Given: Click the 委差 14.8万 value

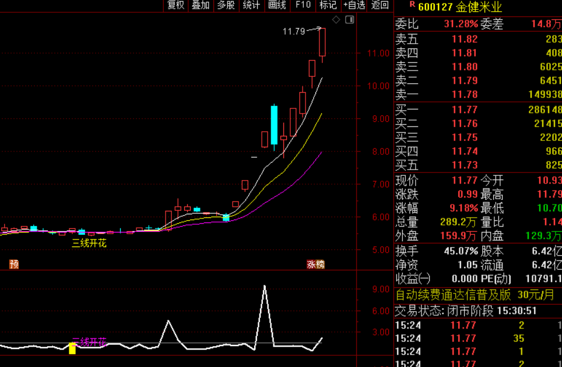Looking at the screenshot, I should 546,24.
